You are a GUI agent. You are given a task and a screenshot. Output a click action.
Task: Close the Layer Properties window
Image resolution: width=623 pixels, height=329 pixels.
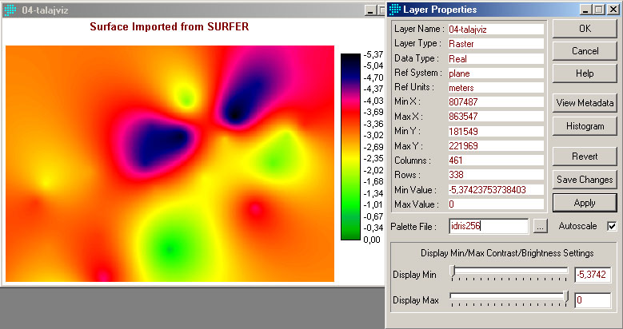613,10
